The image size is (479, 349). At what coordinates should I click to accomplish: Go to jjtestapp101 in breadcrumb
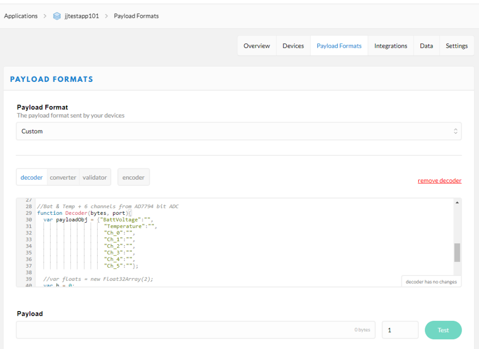81,16
